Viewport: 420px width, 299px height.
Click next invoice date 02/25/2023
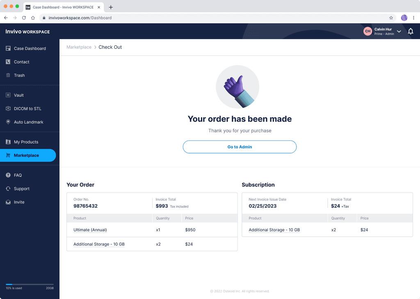coord(262,206)
